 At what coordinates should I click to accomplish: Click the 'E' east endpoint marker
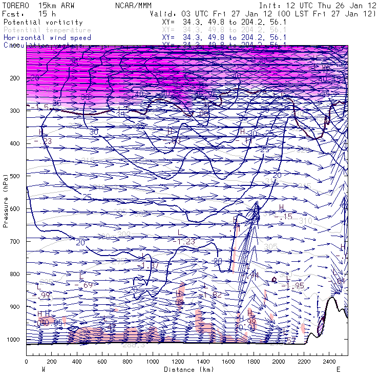(x=339, y=370)
